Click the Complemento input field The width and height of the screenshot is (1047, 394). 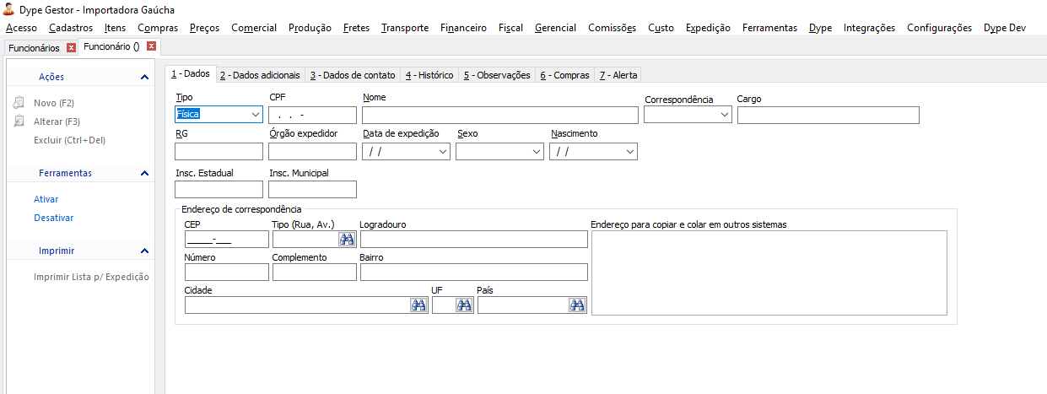pos(315,272)
